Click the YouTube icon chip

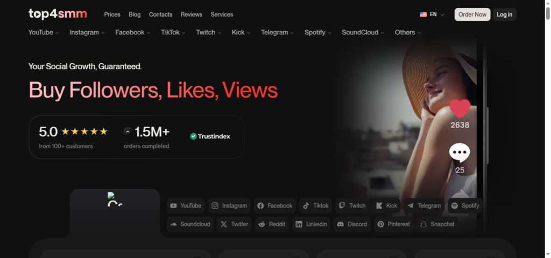(186, 206)
